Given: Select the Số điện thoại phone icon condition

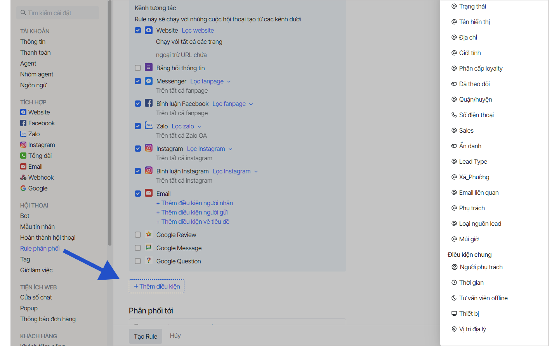Looking at the screenshot, I should [x=454, y=115].
